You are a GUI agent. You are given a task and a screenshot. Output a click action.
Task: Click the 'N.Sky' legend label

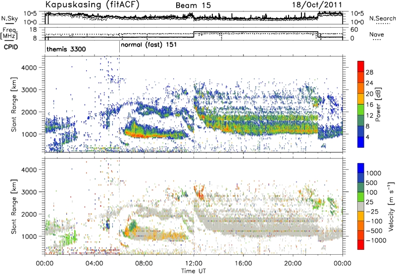tap(9, 18)
